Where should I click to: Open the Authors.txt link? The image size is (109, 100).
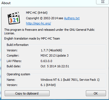[x=72, y=18]
